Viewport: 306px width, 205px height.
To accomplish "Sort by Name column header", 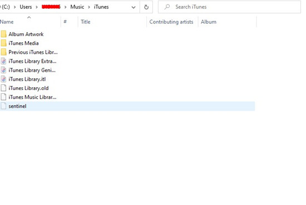I will point(7,22).
